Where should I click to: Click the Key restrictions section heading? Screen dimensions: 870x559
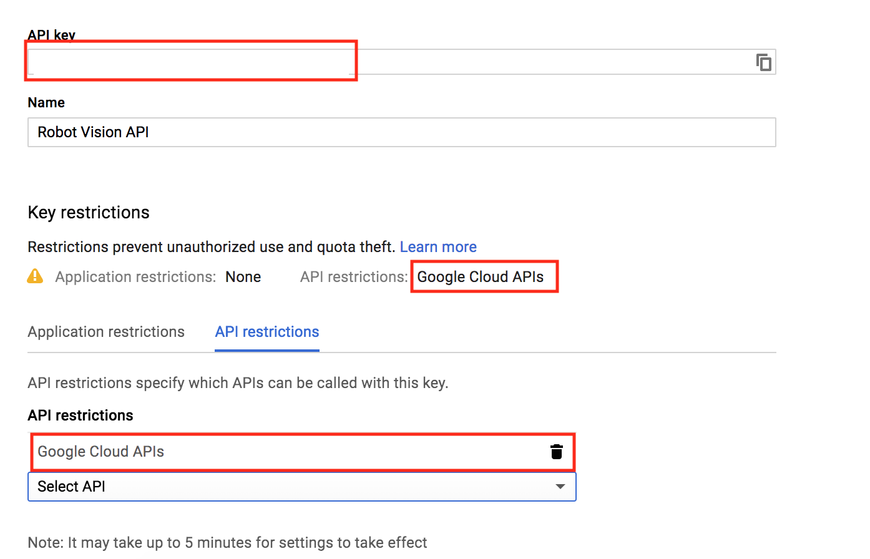(x=88, y=212)
